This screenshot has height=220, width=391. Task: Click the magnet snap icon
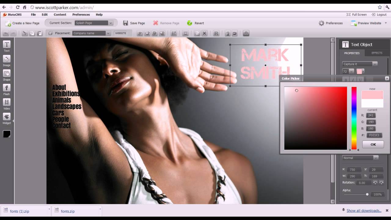(246, 33)
